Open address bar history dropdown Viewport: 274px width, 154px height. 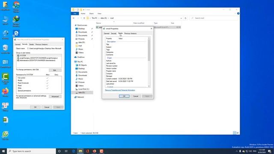click(181, 18)
